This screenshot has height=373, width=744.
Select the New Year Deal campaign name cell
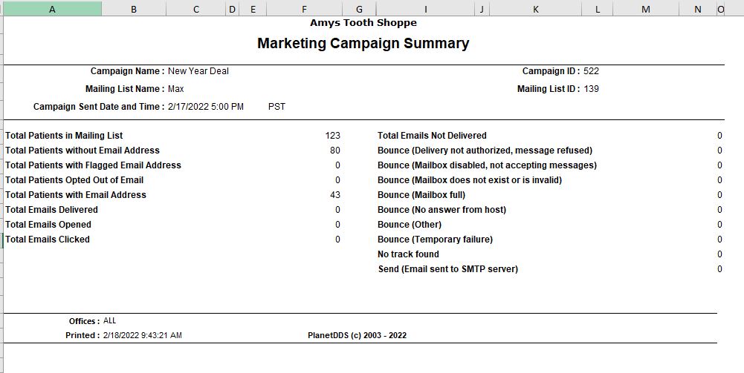click(x=198, y=71)
